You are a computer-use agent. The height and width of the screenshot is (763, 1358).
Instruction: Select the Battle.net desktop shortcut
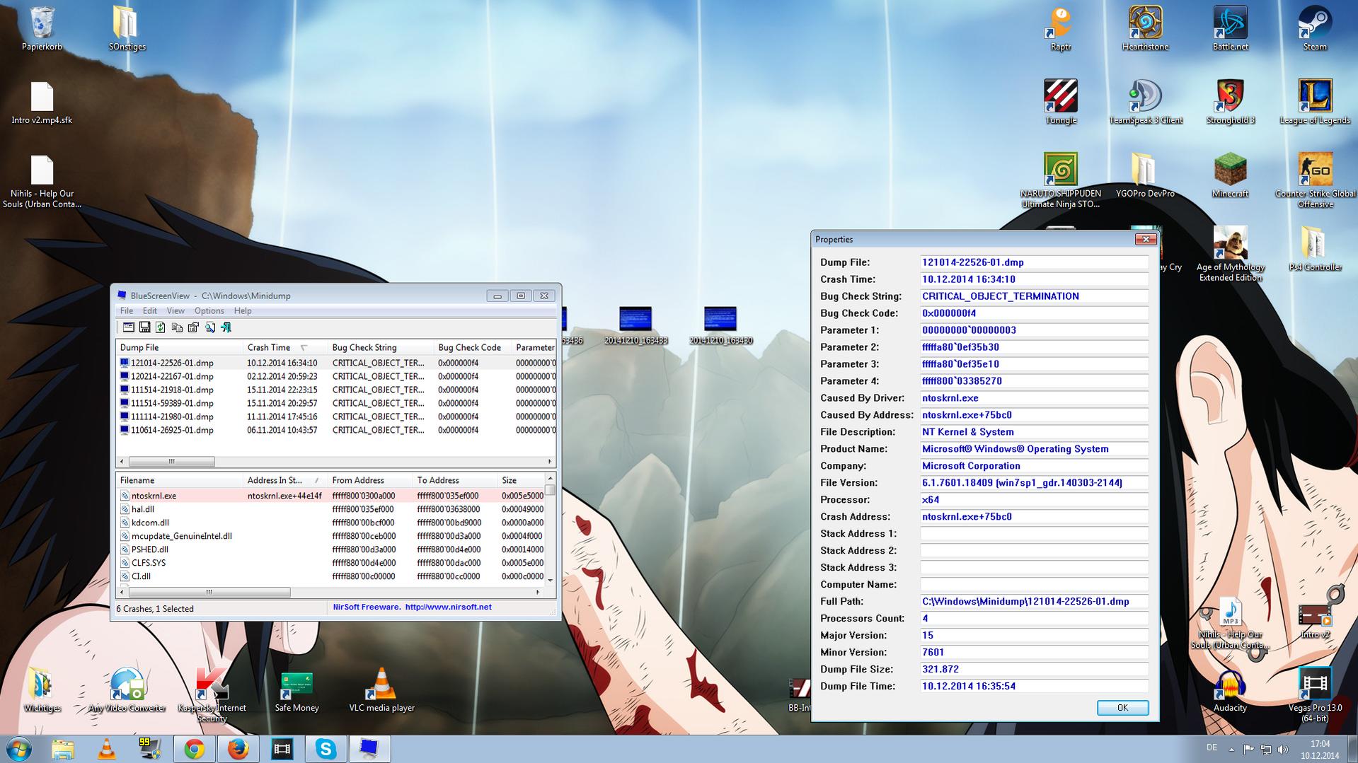(1230, 28)
